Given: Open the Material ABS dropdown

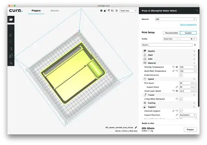Looking at the screenshot, I should 176,19.
